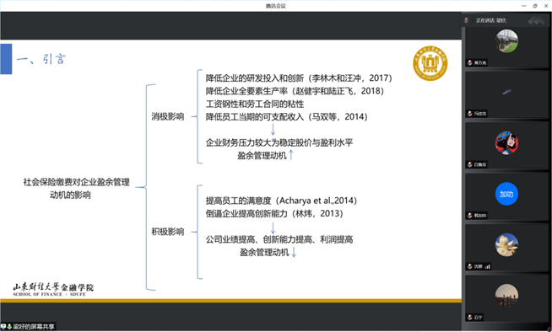The width and height of the screenshot is (552, 332).
Task: Click the blue 加功 avatar circle
Action: 506,194
